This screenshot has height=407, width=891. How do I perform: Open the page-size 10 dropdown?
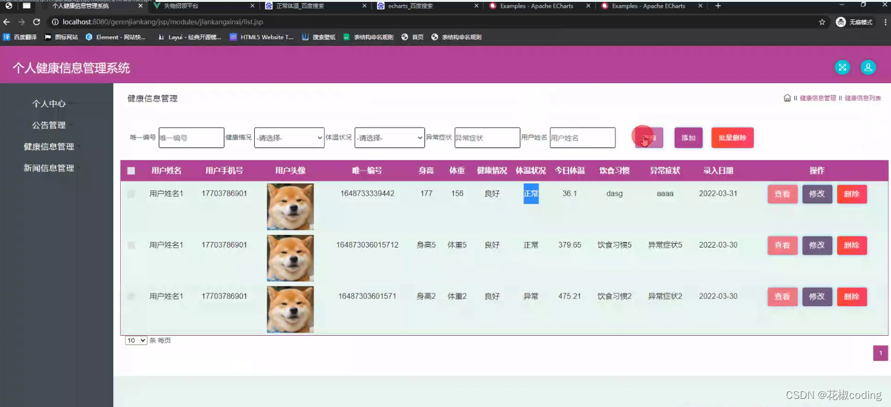point(135,340)
